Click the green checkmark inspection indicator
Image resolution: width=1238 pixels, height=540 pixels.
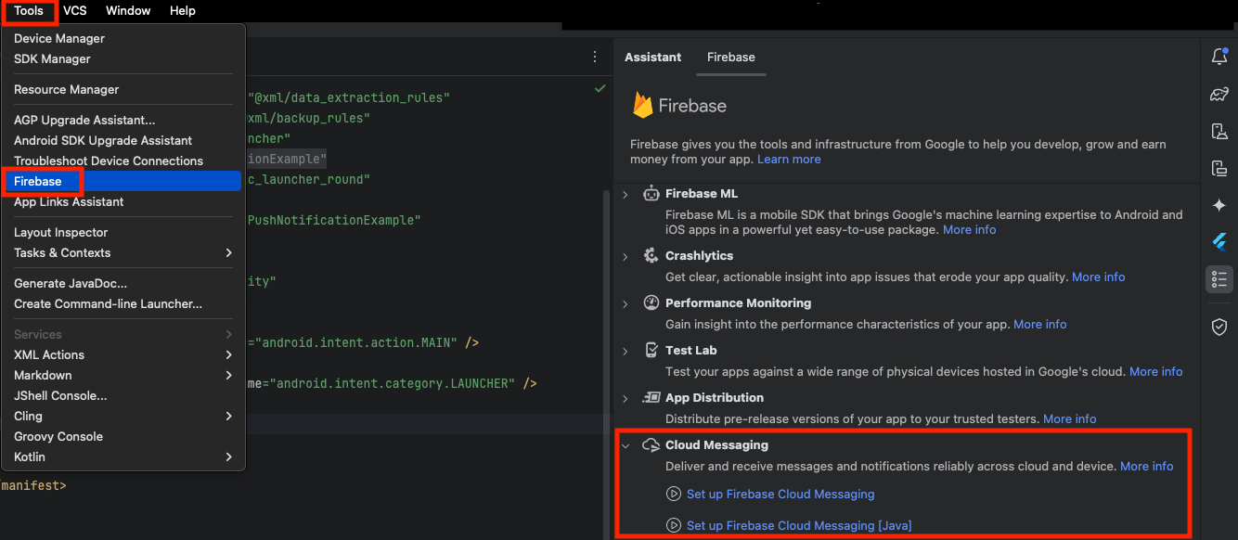600,89
